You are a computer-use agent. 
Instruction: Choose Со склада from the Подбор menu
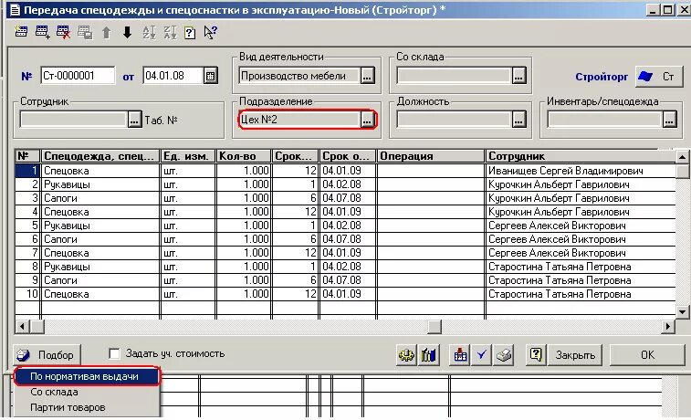[87, 392]
